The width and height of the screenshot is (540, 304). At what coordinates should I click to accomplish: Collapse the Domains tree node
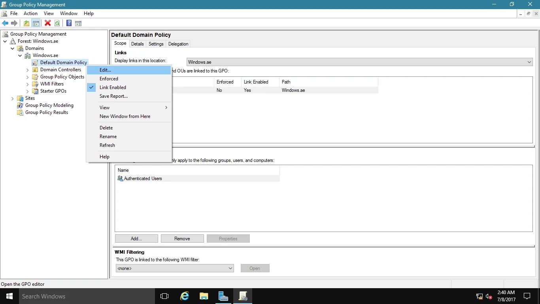click(13, 48)
